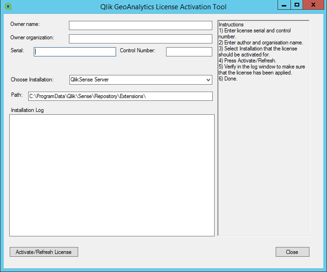Click Activate/Refresh License button
The width and height of the screenshot is (327, 272).
click(x=44, y=252)
